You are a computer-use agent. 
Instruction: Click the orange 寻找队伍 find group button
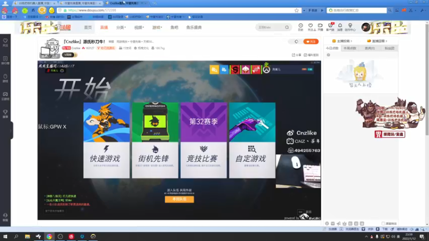(180, 199)
